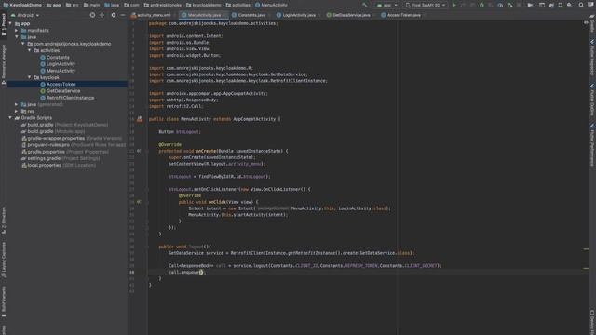Screen dimensions: 596x335
Task: Click the Make Project hammer icon
Action: click(365, 5)
